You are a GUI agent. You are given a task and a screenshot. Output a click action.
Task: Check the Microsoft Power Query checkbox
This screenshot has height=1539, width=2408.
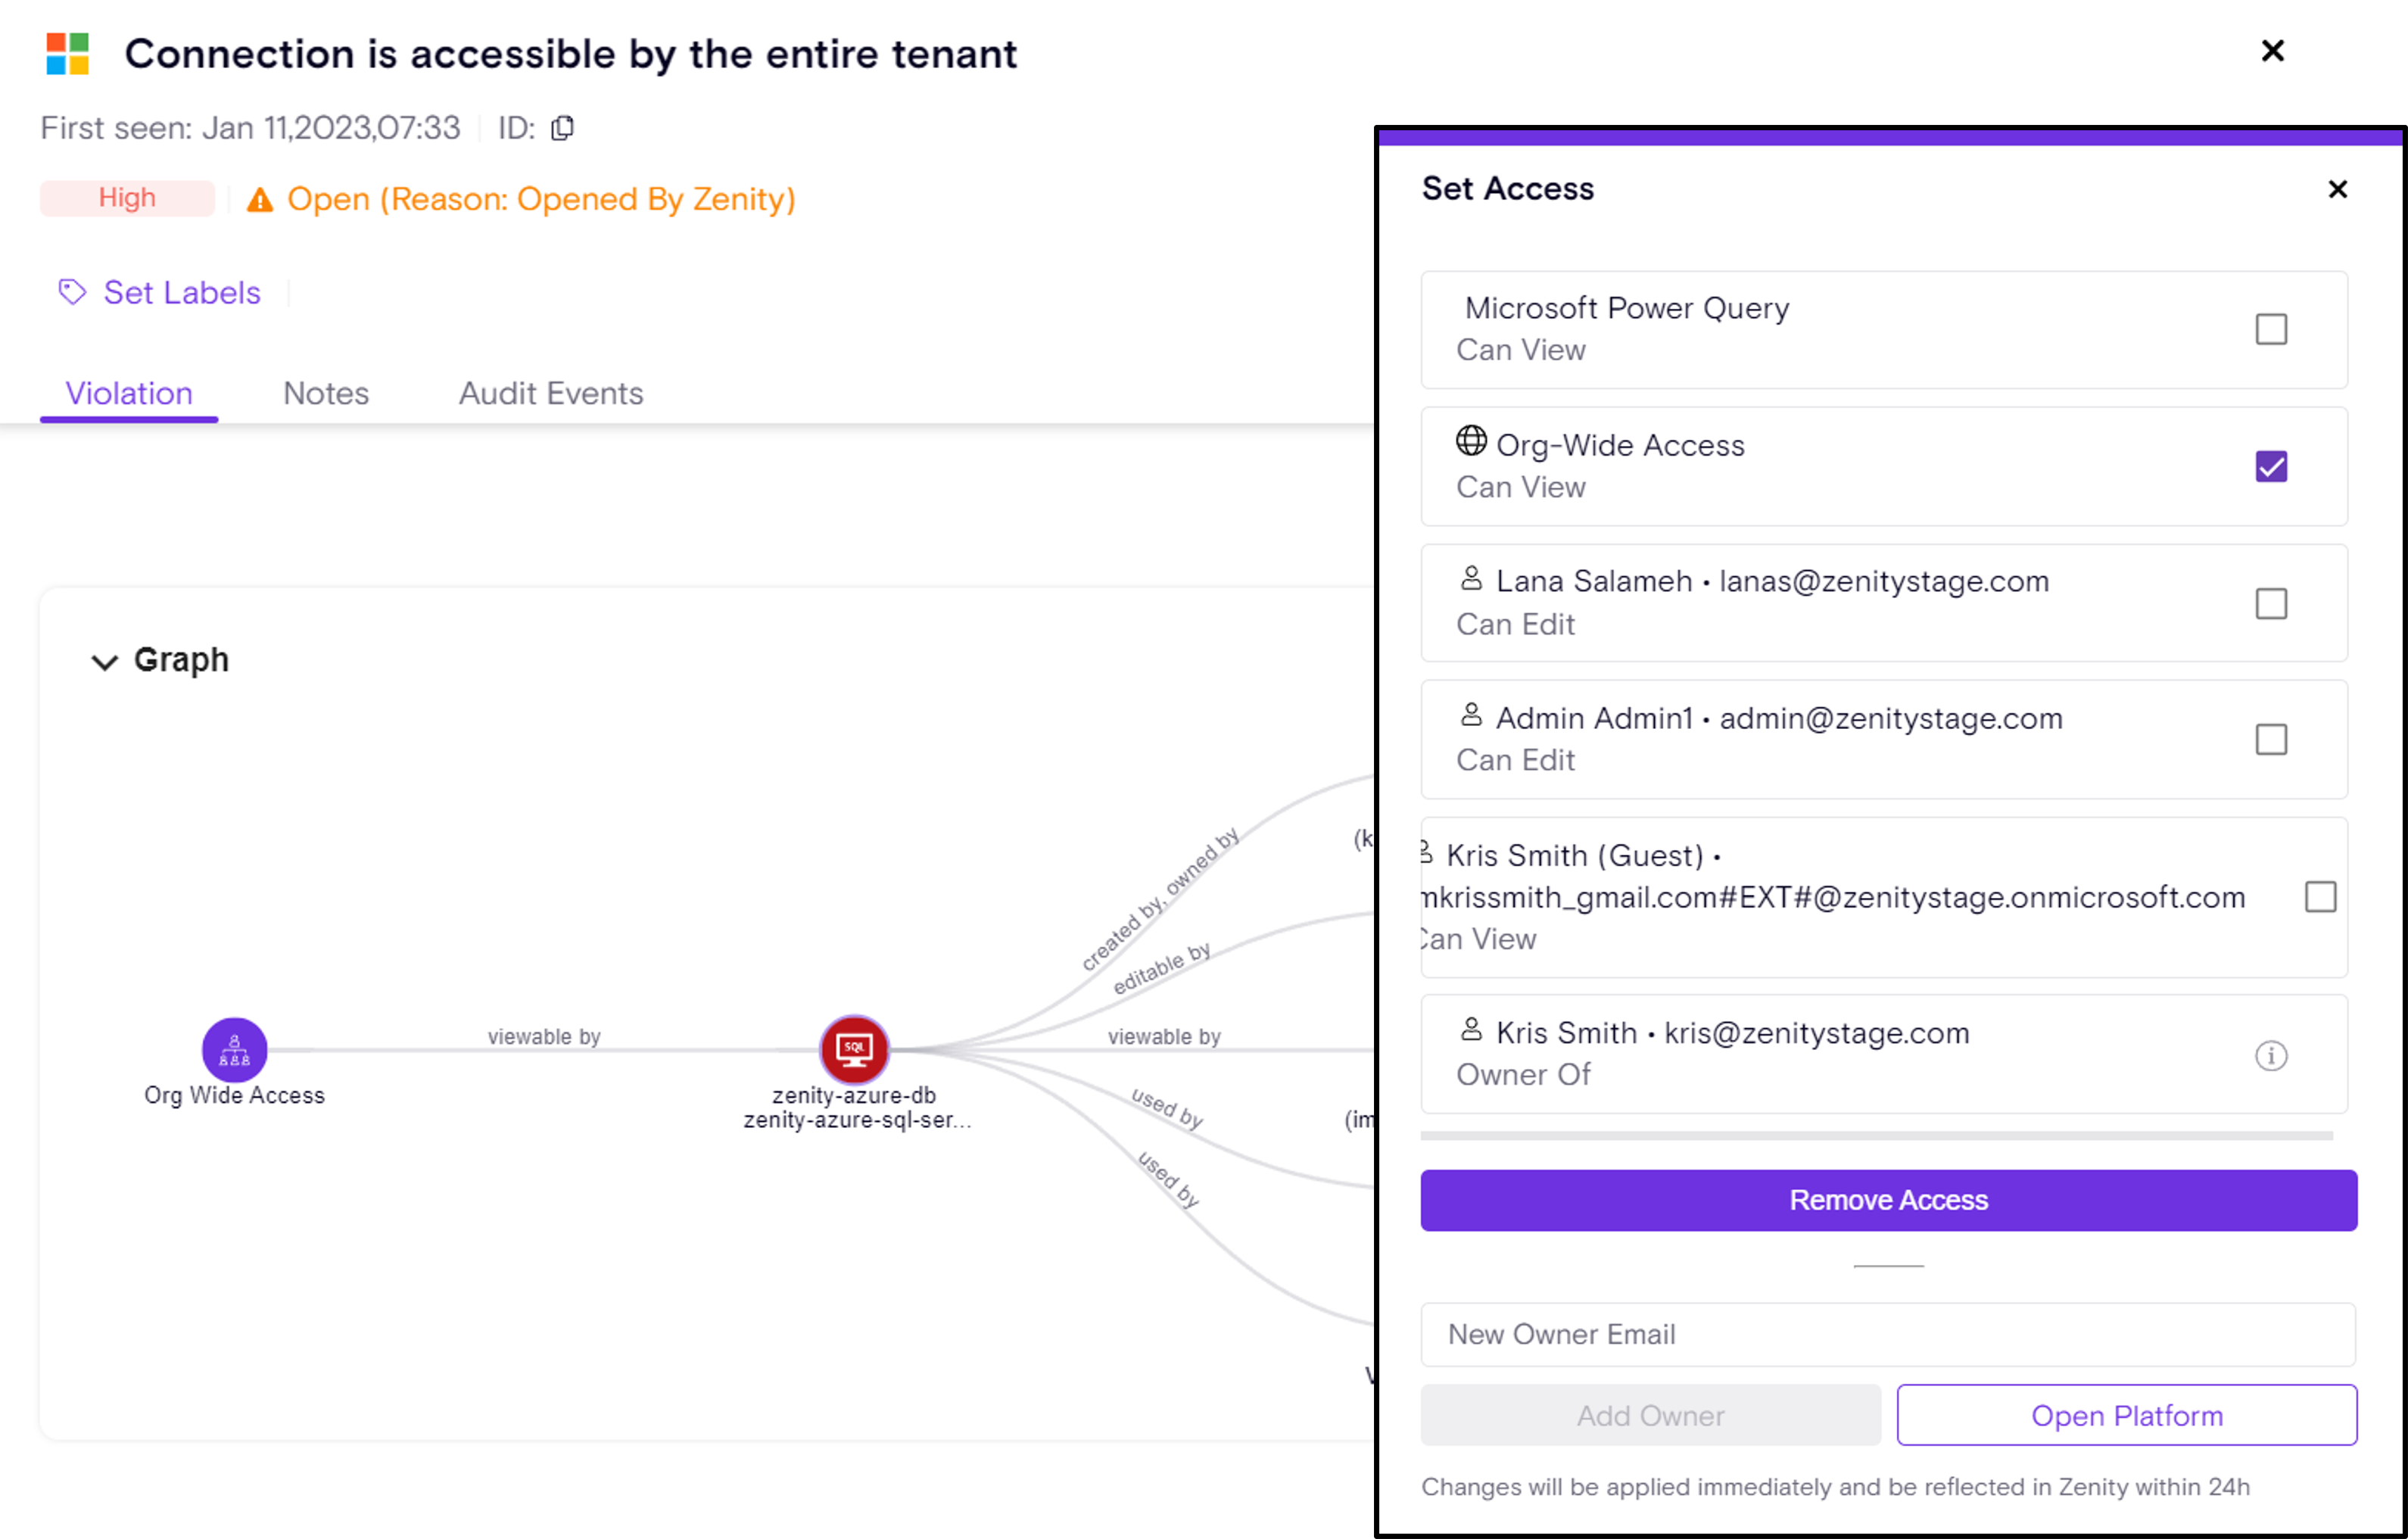[2271, 329]
